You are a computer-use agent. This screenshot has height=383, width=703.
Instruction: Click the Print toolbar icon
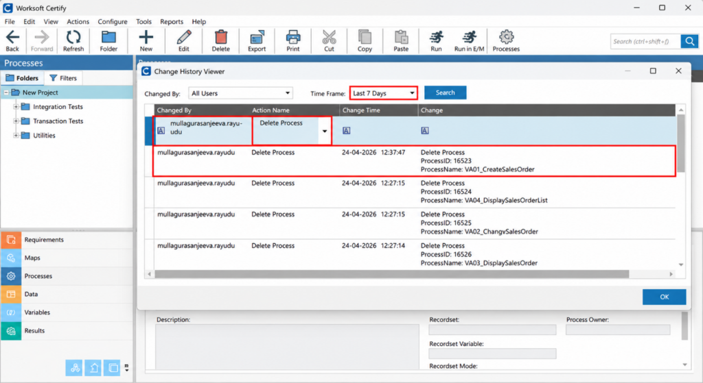pyautogui.click(x=292, y=40)
